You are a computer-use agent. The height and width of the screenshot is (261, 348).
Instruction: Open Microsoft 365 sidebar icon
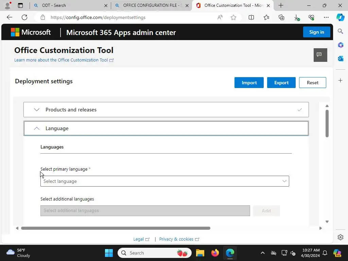pyautogui.click(x=341, y=45)
